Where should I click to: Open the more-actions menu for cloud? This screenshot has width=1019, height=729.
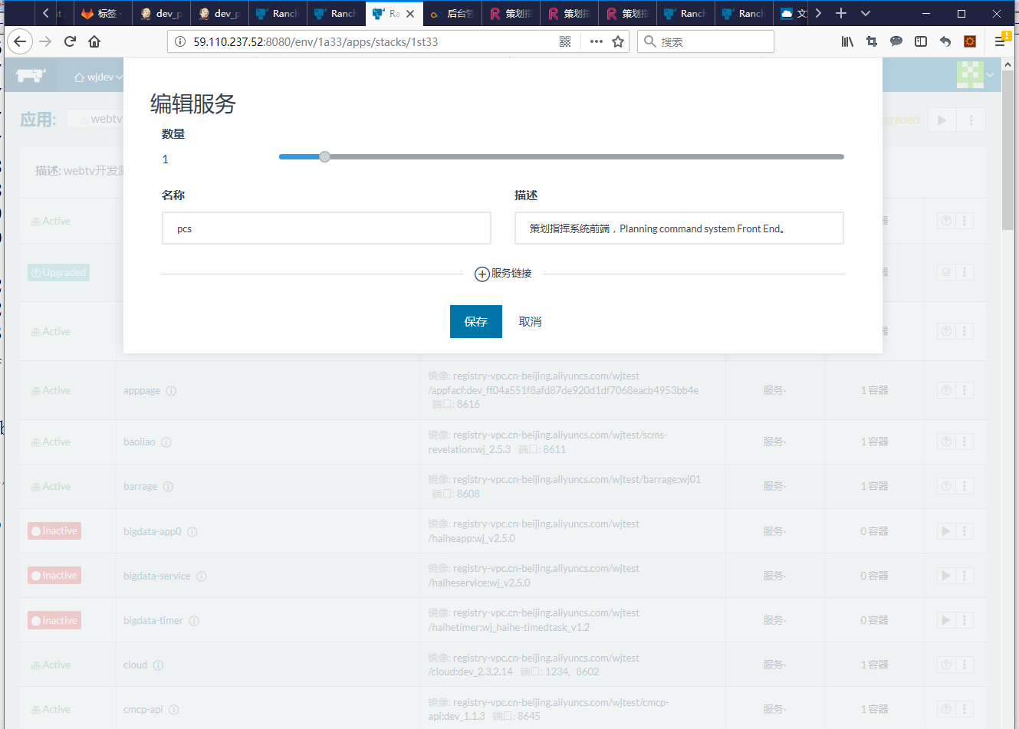[x=965, y=665]
